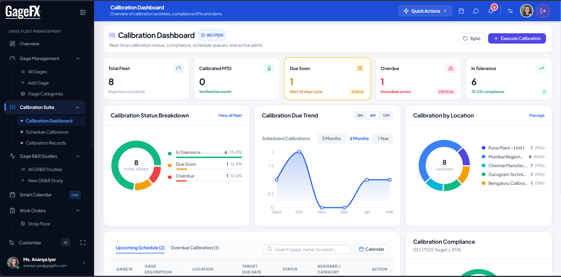The height and width of the screenshot is (277, 561).
Task: Expand the Ms. Ananya Iyer profile chevron
Action: click(x=84, y=262)
